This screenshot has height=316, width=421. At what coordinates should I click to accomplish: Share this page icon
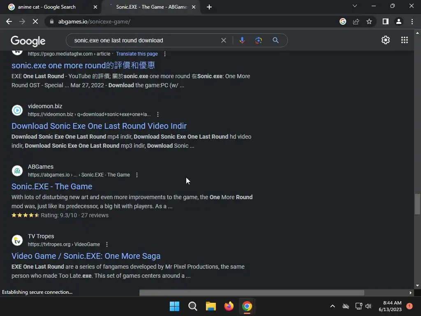(356, 21)
